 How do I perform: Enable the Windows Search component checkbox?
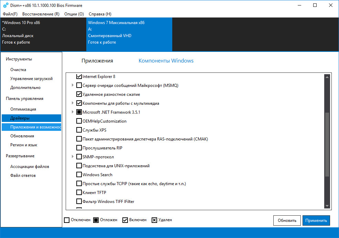coord(79,175)
